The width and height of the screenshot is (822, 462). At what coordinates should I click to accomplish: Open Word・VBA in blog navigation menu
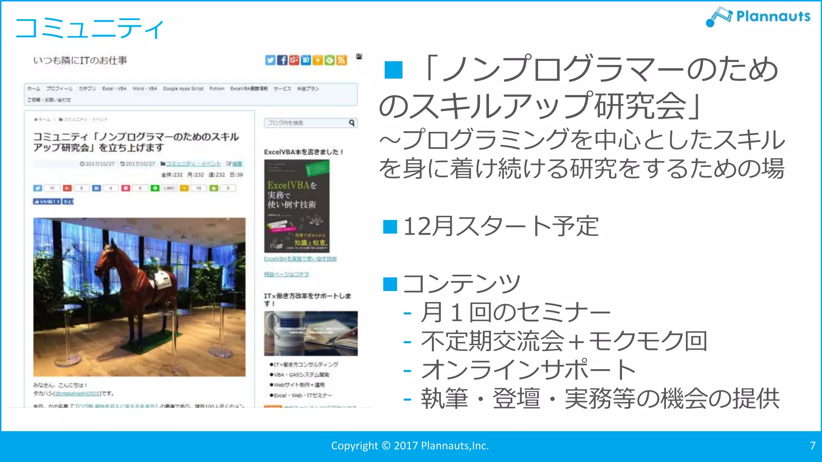tap(145, 89)
